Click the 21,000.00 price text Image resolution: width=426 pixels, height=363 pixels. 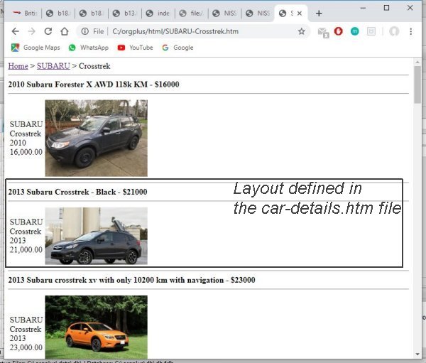tap(26, 249)
